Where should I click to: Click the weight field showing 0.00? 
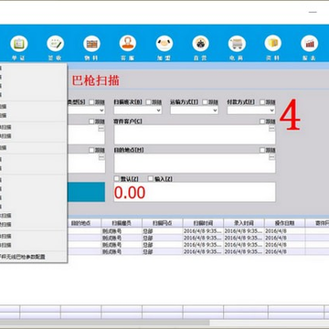[x=195, y=192]
